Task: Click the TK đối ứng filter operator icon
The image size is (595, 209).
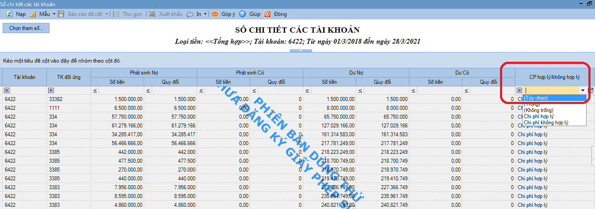Action: click(50, 90)
